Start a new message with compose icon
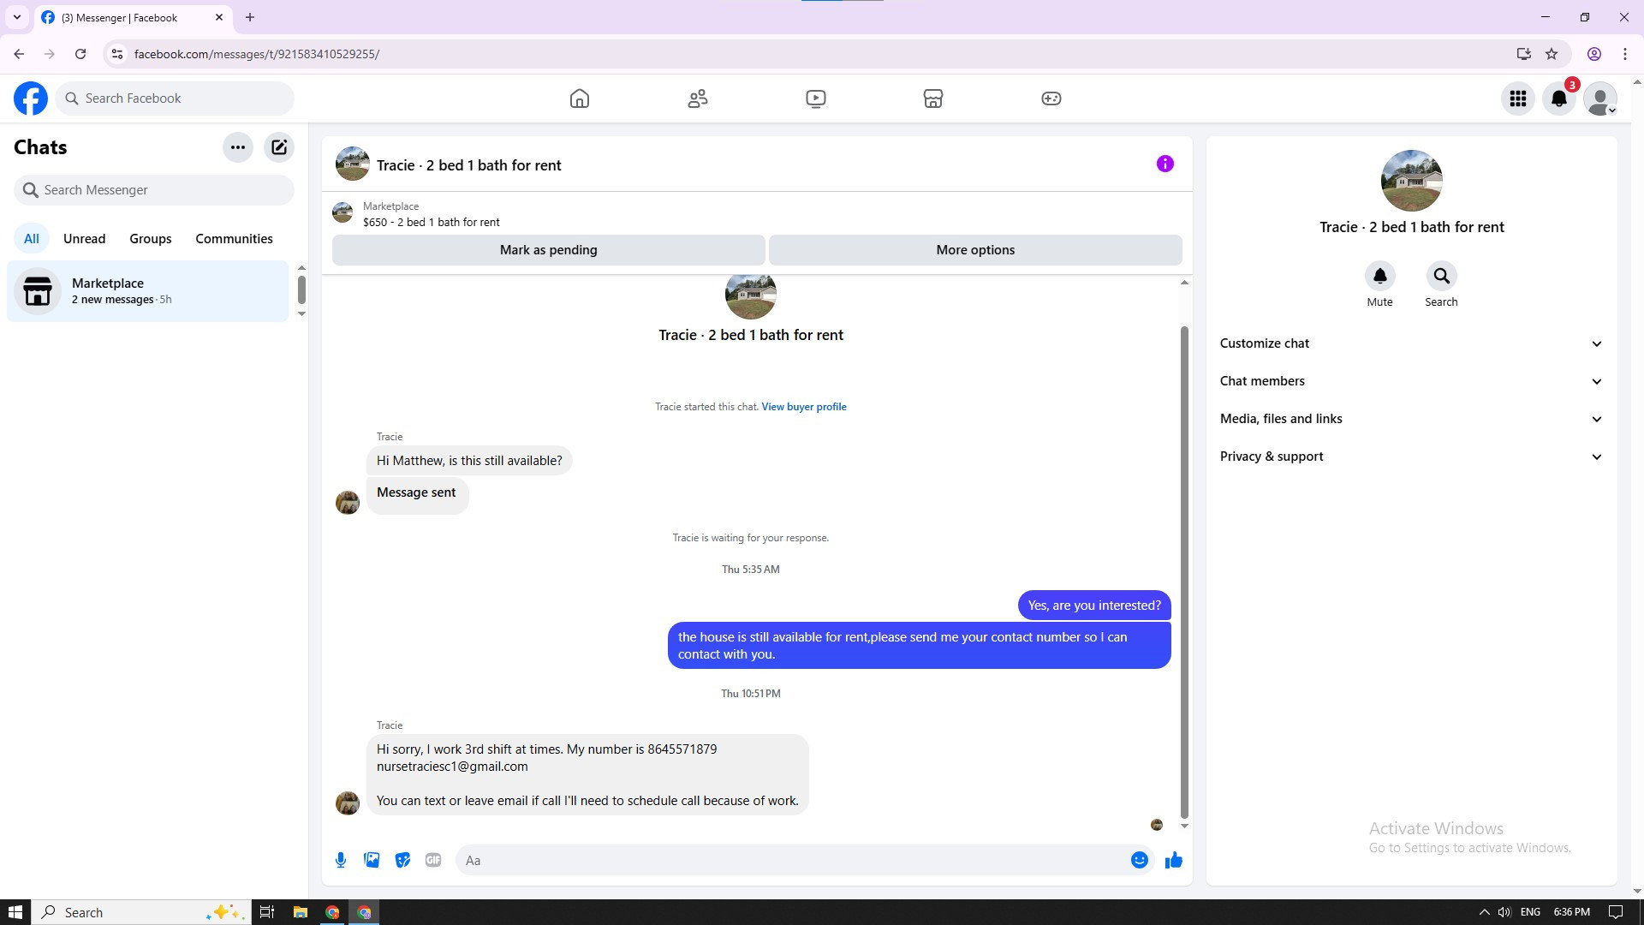 (x=279, y=147)
